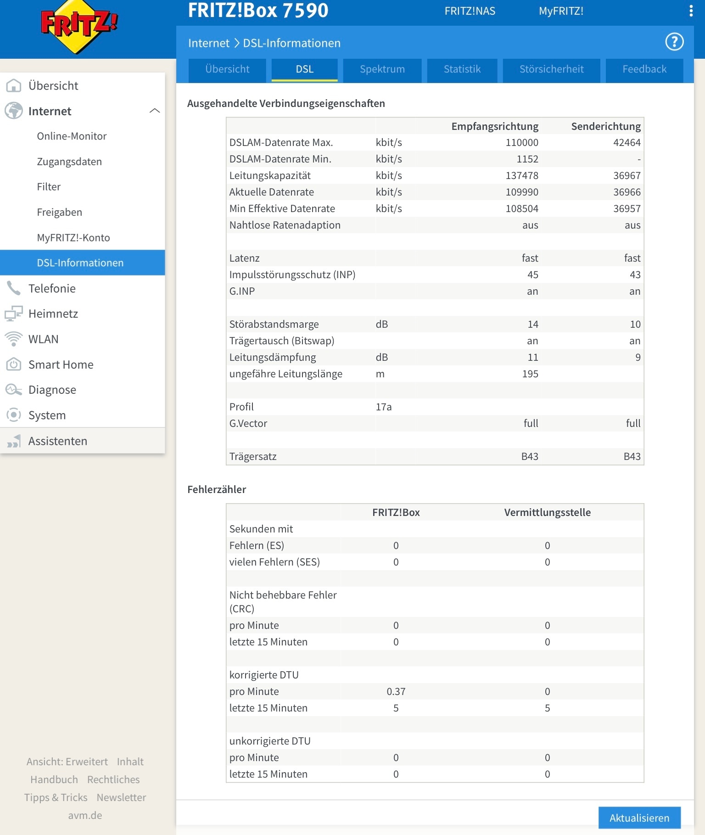This screenshot has width=705, height=835.
Task: Click the Wi-Fi icon beside WLAN
Action: click(x=14, y=339)
